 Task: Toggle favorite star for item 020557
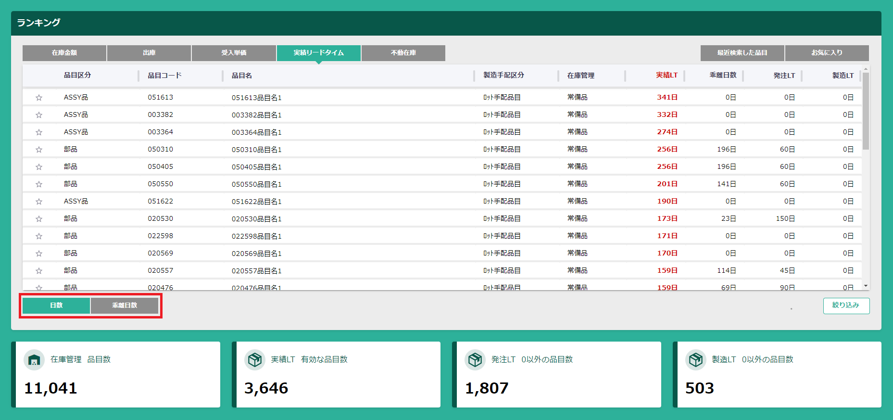(39, 271)
